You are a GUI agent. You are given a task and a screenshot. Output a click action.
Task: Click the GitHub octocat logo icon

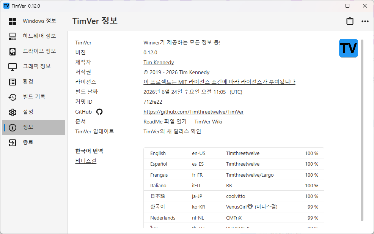point(99,112)
